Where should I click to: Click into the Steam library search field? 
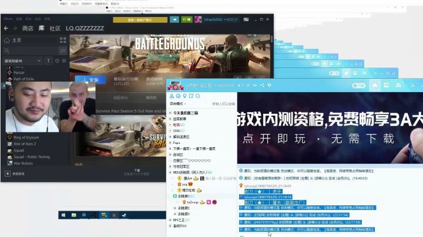click(31, 50)
